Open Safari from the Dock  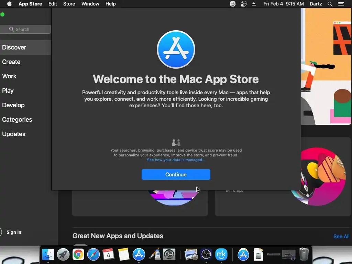(x=93, y=254)
